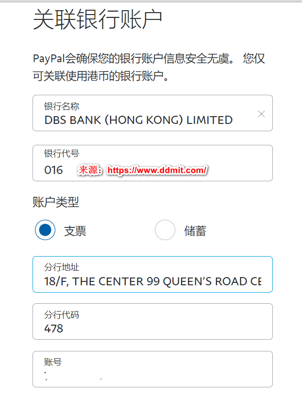Click the 账号 field label
This screenshot has height=400, width=302.
(53, 362)
